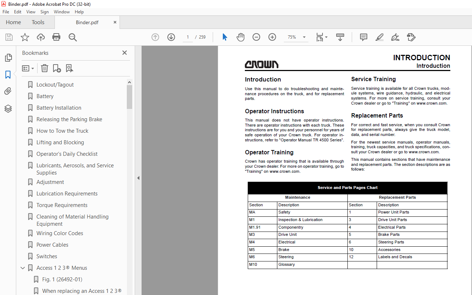This screenshot has width=472, height=295.
Task: Open Lubricants, Aerosols, and Service Supplies bookmark
Action: [x=75, y=169]
